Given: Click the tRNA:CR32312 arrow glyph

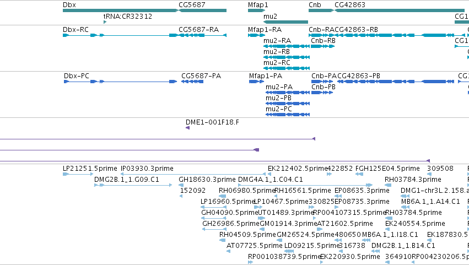Looking at the screenshot, I should (x=105, y=22).
